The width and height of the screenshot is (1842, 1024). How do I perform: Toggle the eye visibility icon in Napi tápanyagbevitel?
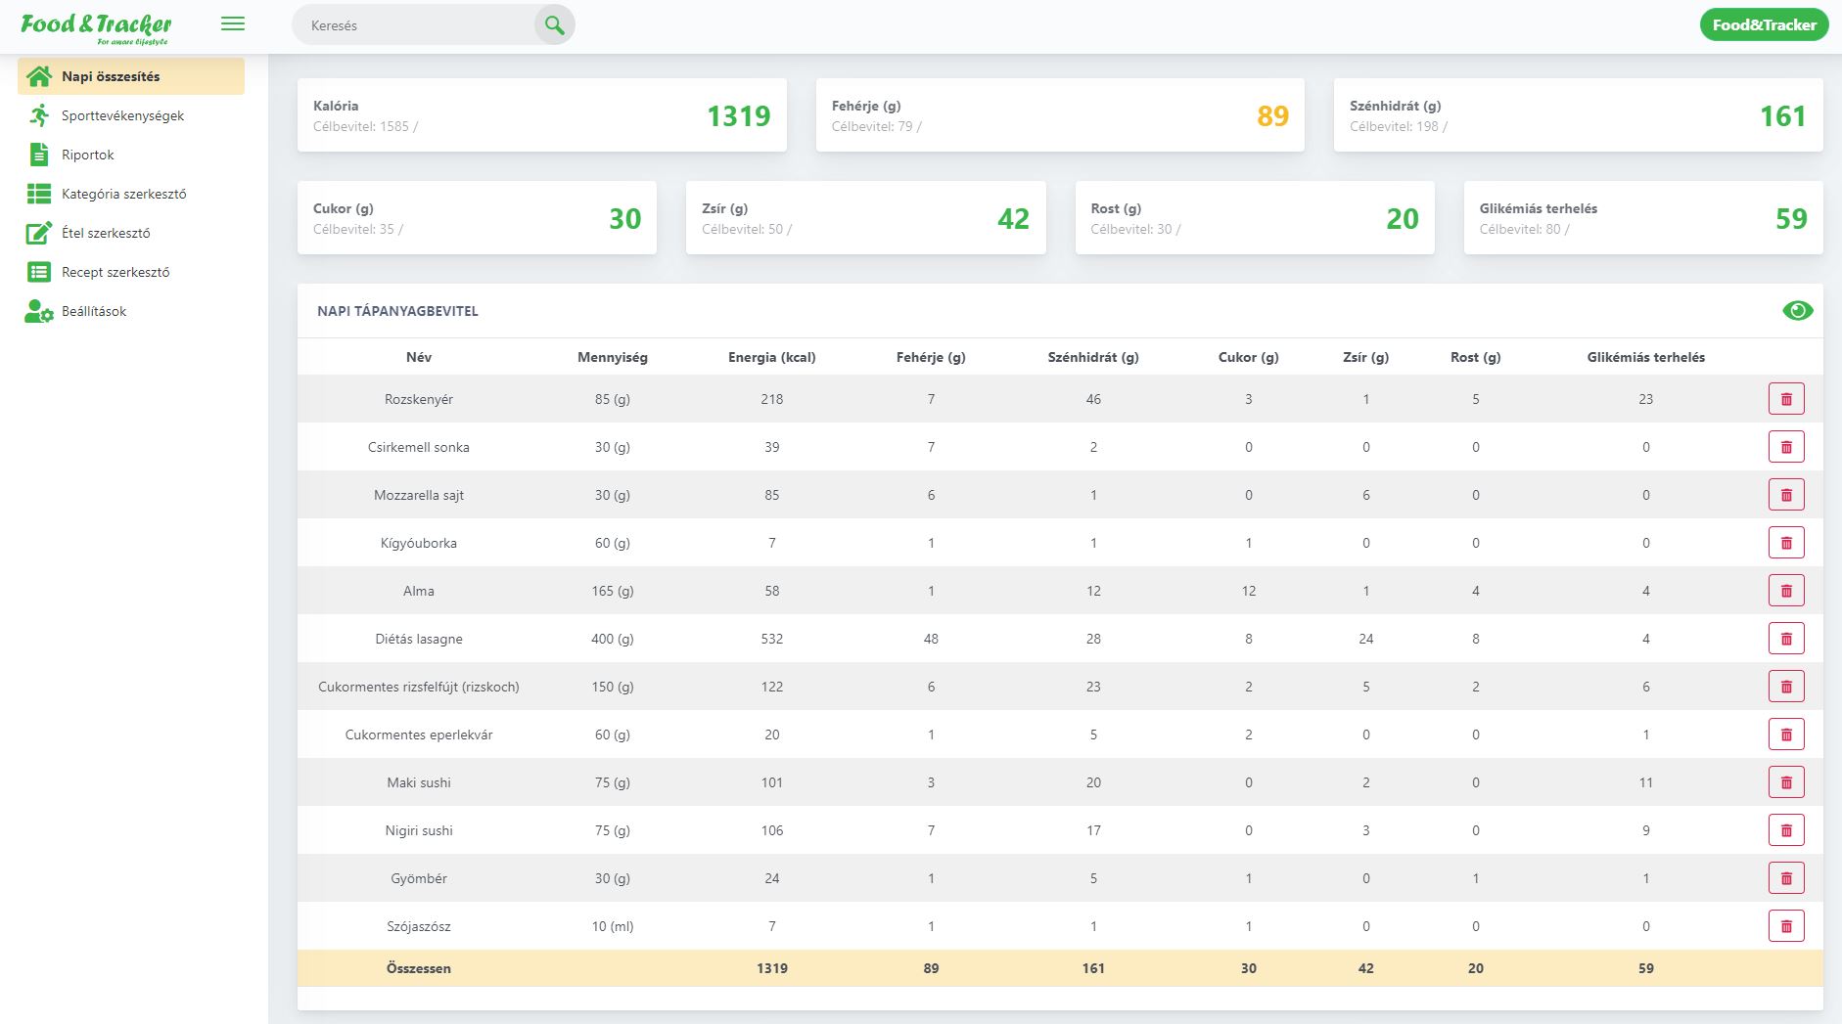[x=1797, y=311]
